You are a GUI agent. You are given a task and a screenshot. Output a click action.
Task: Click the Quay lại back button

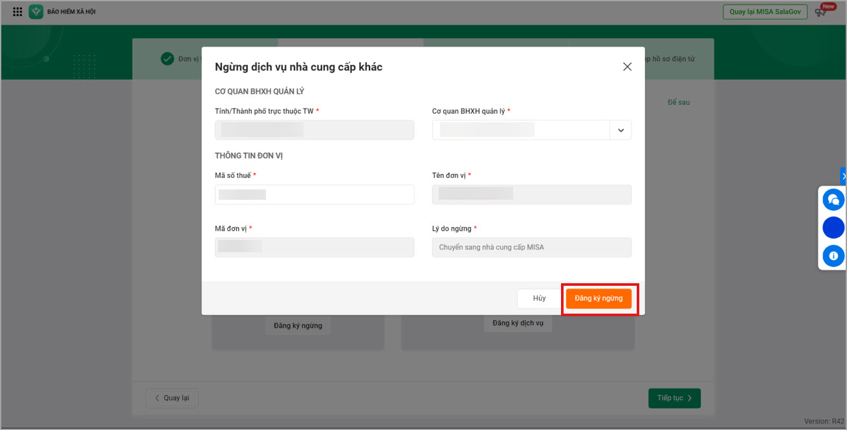click(x=172, y=398)
